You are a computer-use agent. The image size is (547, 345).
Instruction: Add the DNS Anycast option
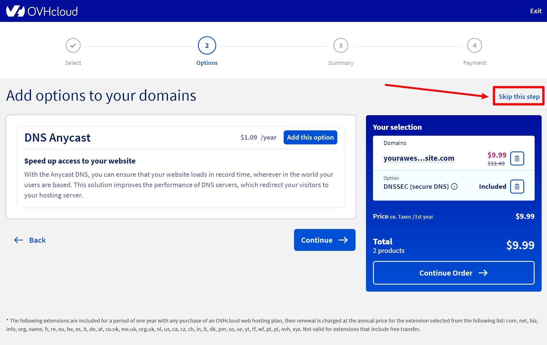click(x=310, y=137)
